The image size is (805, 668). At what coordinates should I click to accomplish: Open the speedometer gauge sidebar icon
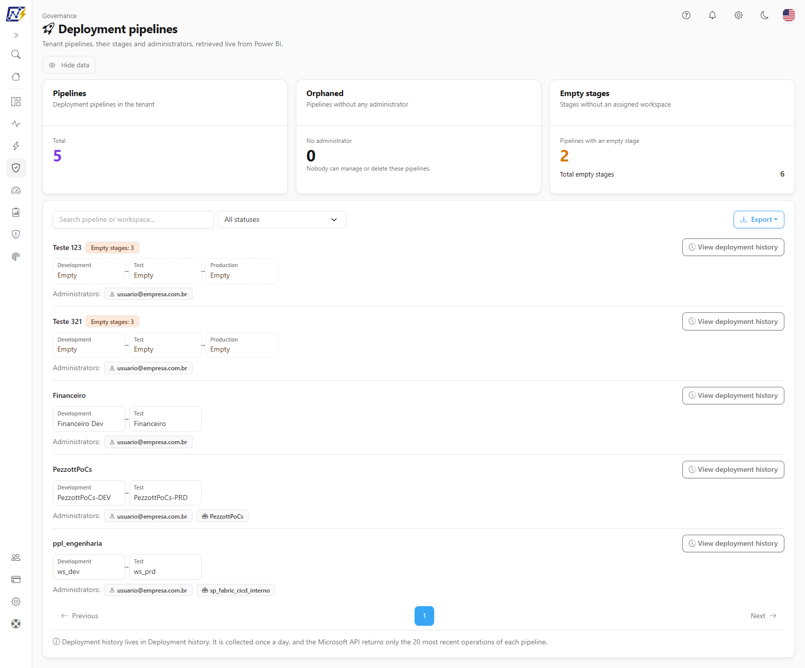(16, 190)
